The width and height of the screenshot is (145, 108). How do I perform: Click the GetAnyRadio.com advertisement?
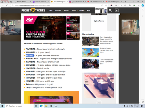click(99, 85)
